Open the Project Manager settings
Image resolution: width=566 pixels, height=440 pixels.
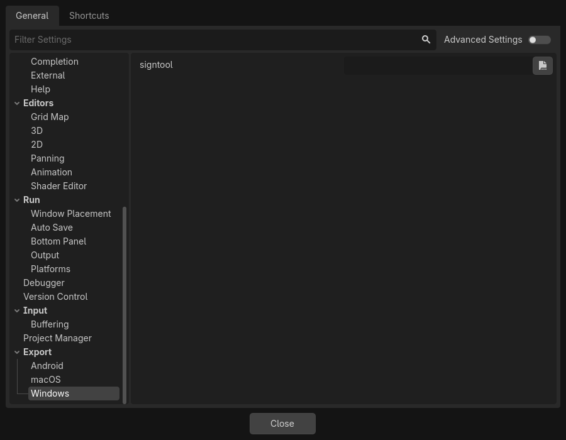click(x=57, y=338)
